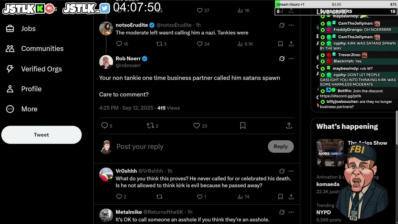Viewport: 398px width, 224px height.
Task: Open more options on Rob Noerr's tweet
Action: pos(291,58)
